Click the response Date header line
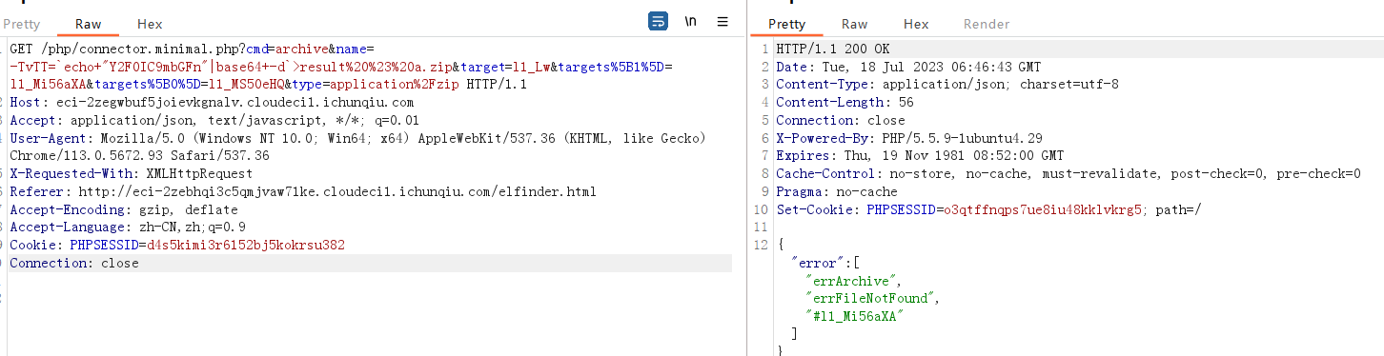The image size is (1384, 356). (x=908, y=67)
